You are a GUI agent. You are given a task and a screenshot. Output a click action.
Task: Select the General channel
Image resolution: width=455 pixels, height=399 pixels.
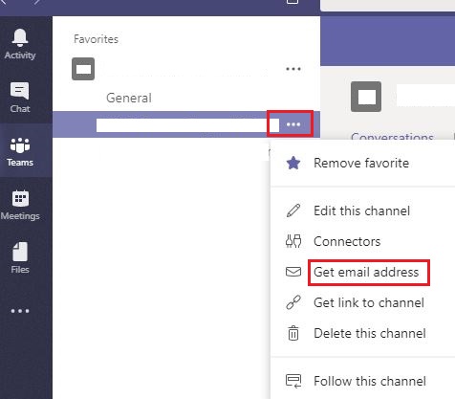coord(129,98)
